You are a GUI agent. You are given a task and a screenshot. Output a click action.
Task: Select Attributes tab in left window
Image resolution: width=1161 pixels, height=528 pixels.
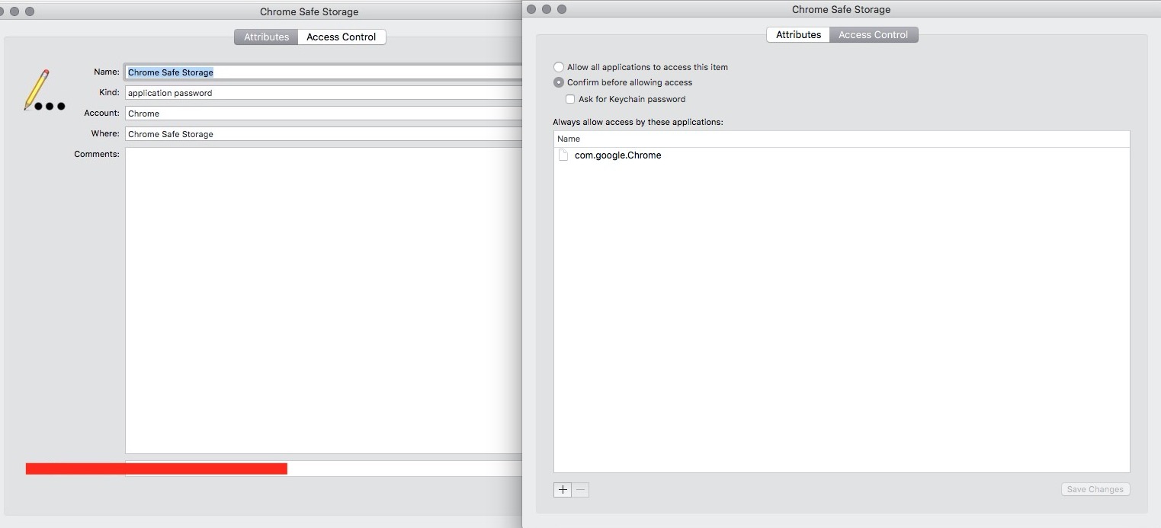tap(266, 37)
